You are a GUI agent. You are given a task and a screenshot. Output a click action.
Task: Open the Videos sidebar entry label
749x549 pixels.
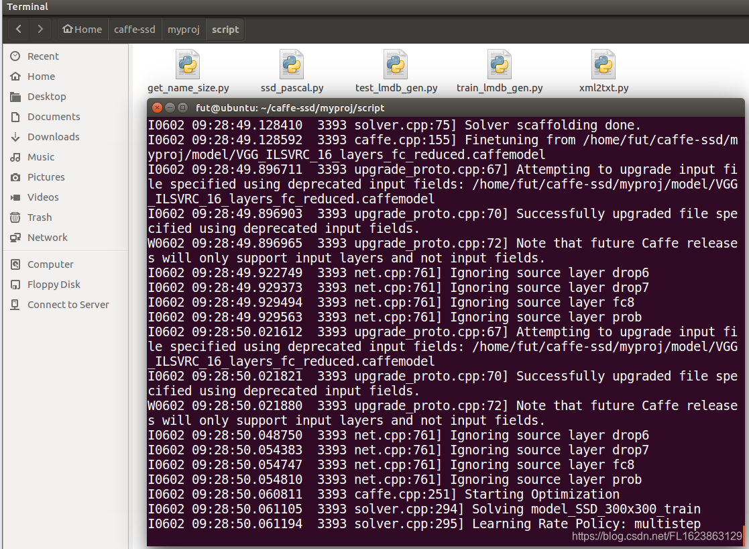[43, 197]
